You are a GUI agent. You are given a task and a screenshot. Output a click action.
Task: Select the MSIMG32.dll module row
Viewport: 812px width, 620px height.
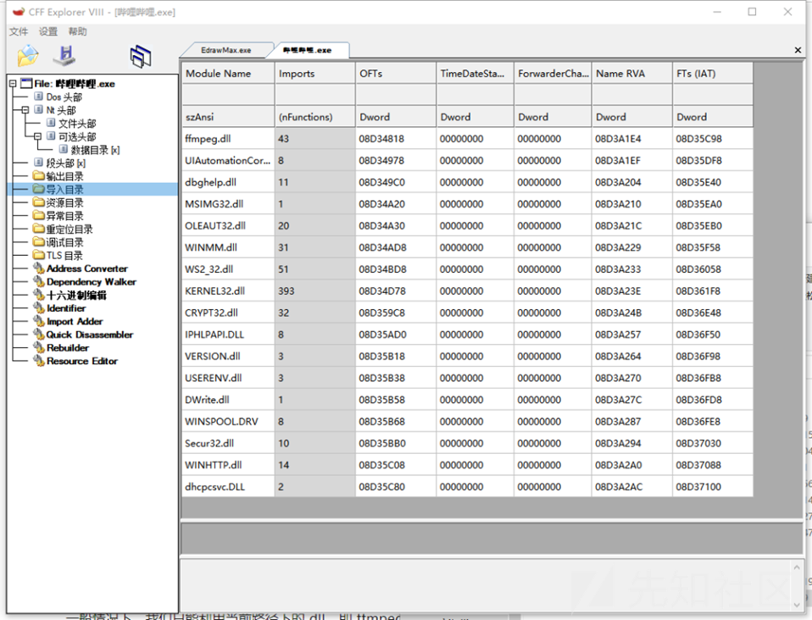point(467,204)
